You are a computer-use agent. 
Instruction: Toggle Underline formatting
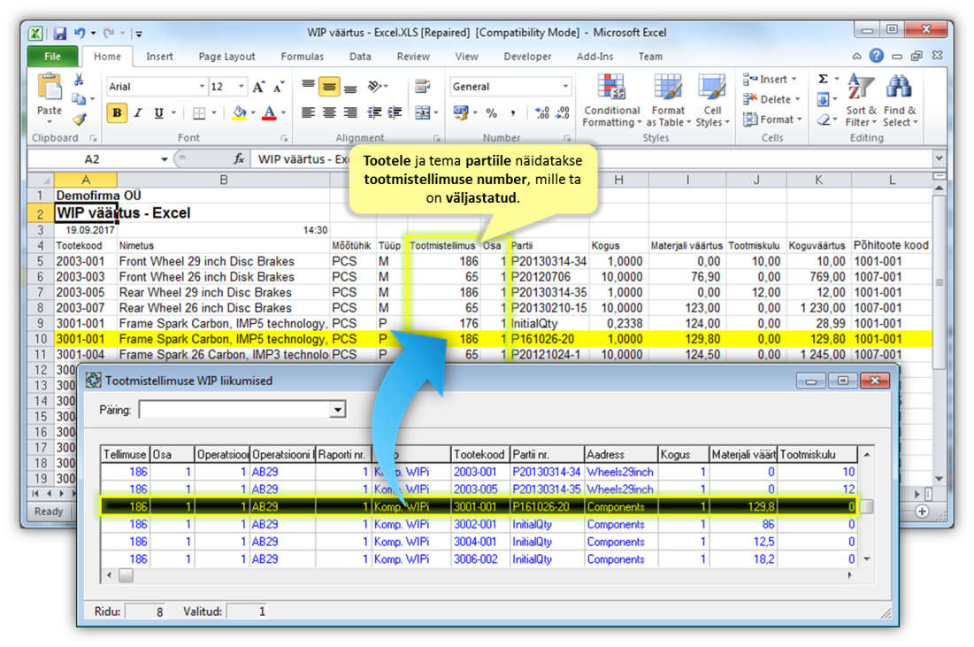coord(159,113)
